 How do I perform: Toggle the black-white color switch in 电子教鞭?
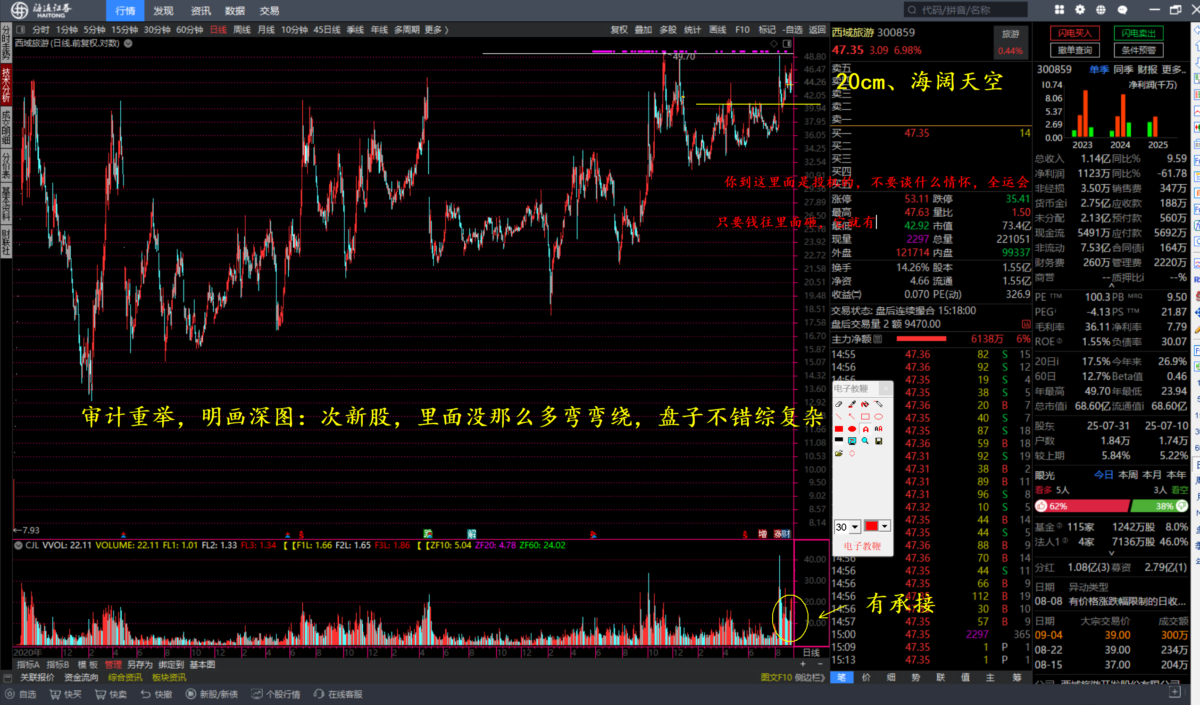coord(839,441)
